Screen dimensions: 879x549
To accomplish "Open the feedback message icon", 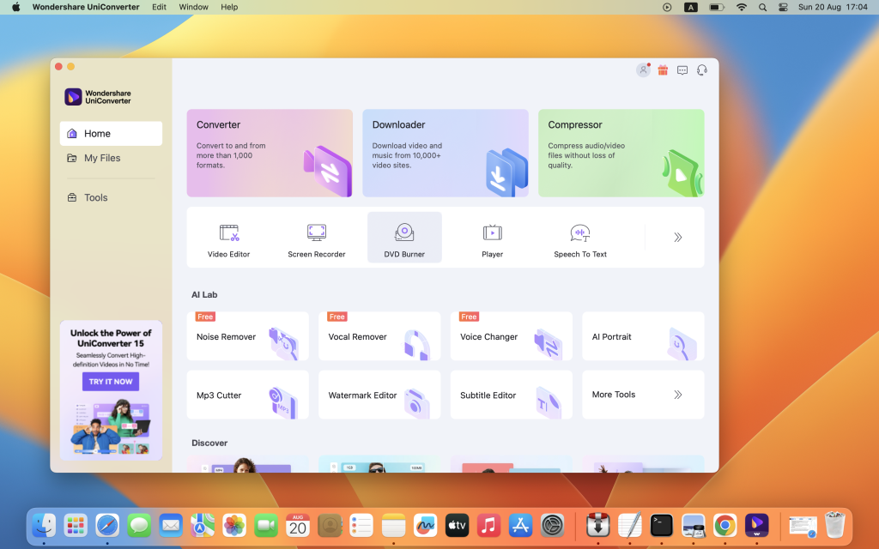I will [682, 70].
